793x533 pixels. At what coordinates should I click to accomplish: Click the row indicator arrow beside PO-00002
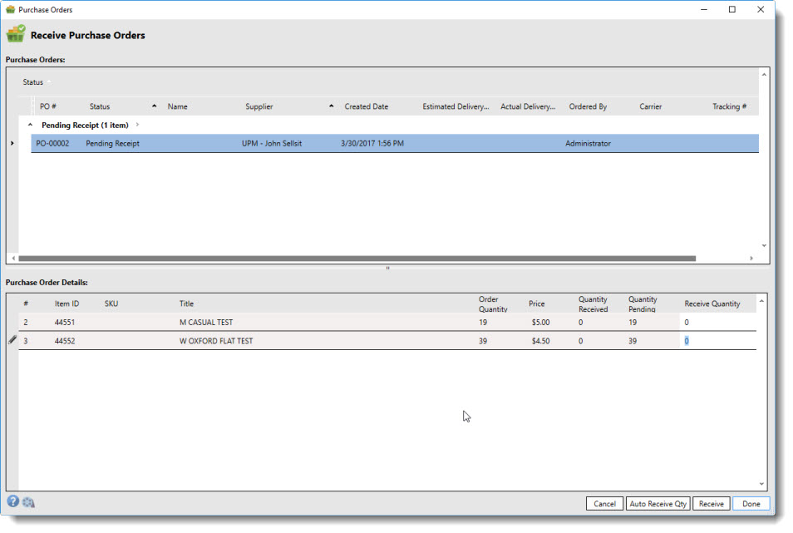(x=12, y=144)
